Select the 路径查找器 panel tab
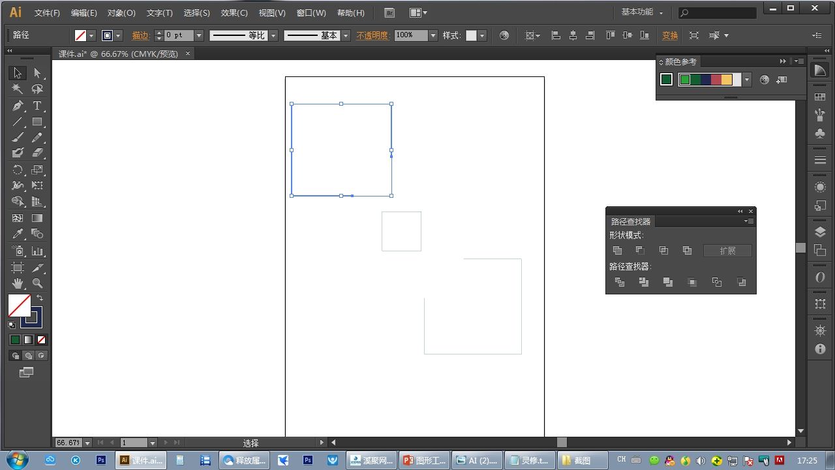This screenshot has height=470, width=835. 631,221
